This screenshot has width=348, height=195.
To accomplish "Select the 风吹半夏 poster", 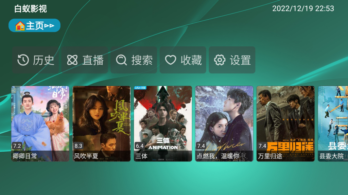I will [x=102, y=124].
